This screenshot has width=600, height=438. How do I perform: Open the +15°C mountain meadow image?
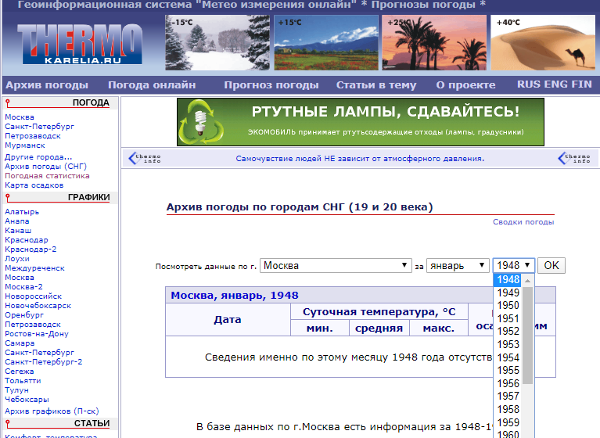[x=326, y=42]
